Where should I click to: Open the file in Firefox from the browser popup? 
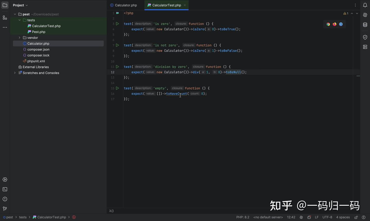pyautogui.click(x=335, y=24)
